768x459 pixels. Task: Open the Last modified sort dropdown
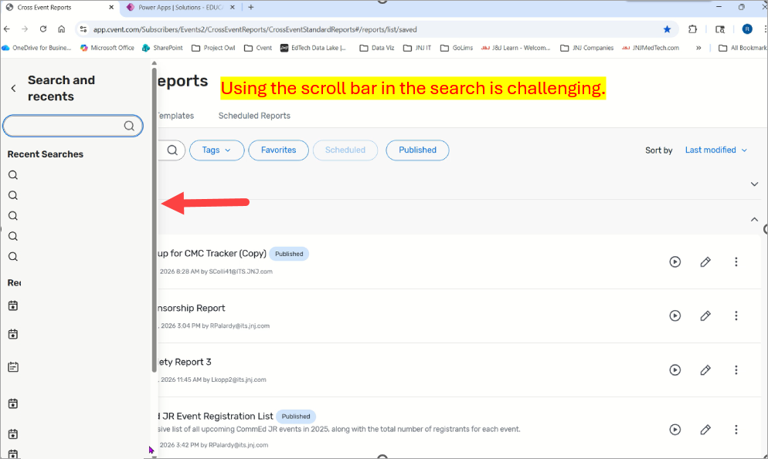coord(716,150)
